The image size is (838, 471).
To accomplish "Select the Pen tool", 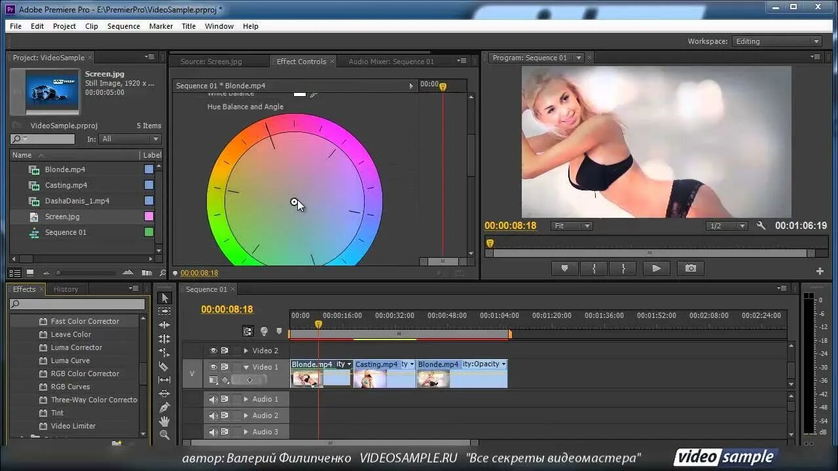I will (x=164, y=408).
